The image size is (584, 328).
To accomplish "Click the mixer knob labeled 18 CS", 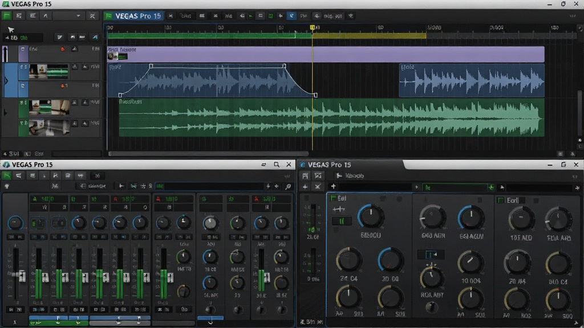I will pos(210,257).
